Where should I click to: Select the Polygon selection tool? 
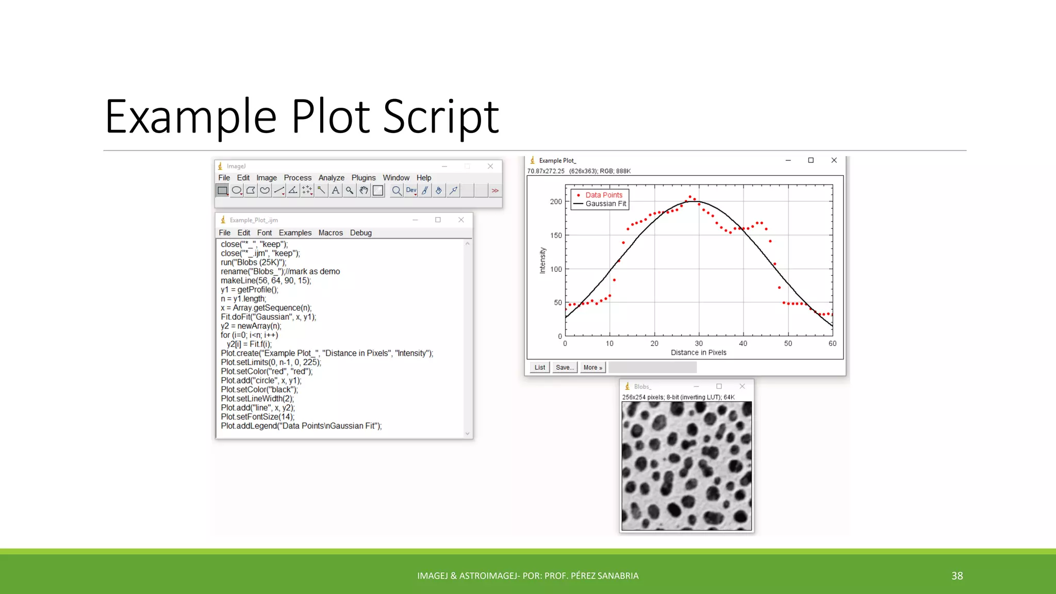click(251, 191)
